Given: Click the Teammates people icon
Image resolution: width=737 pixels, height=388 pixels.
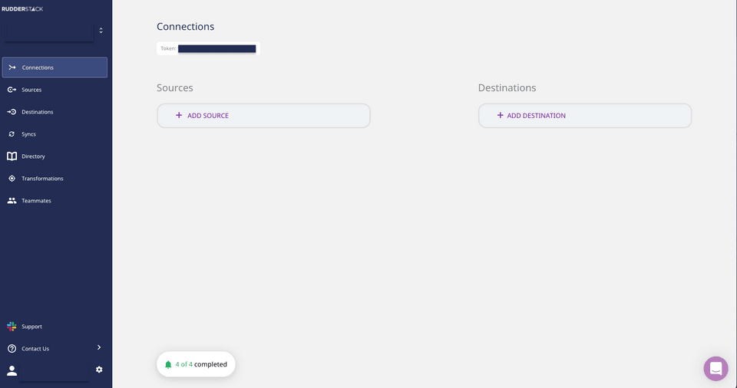Looking at the screenshot, I should click(12, 201).
